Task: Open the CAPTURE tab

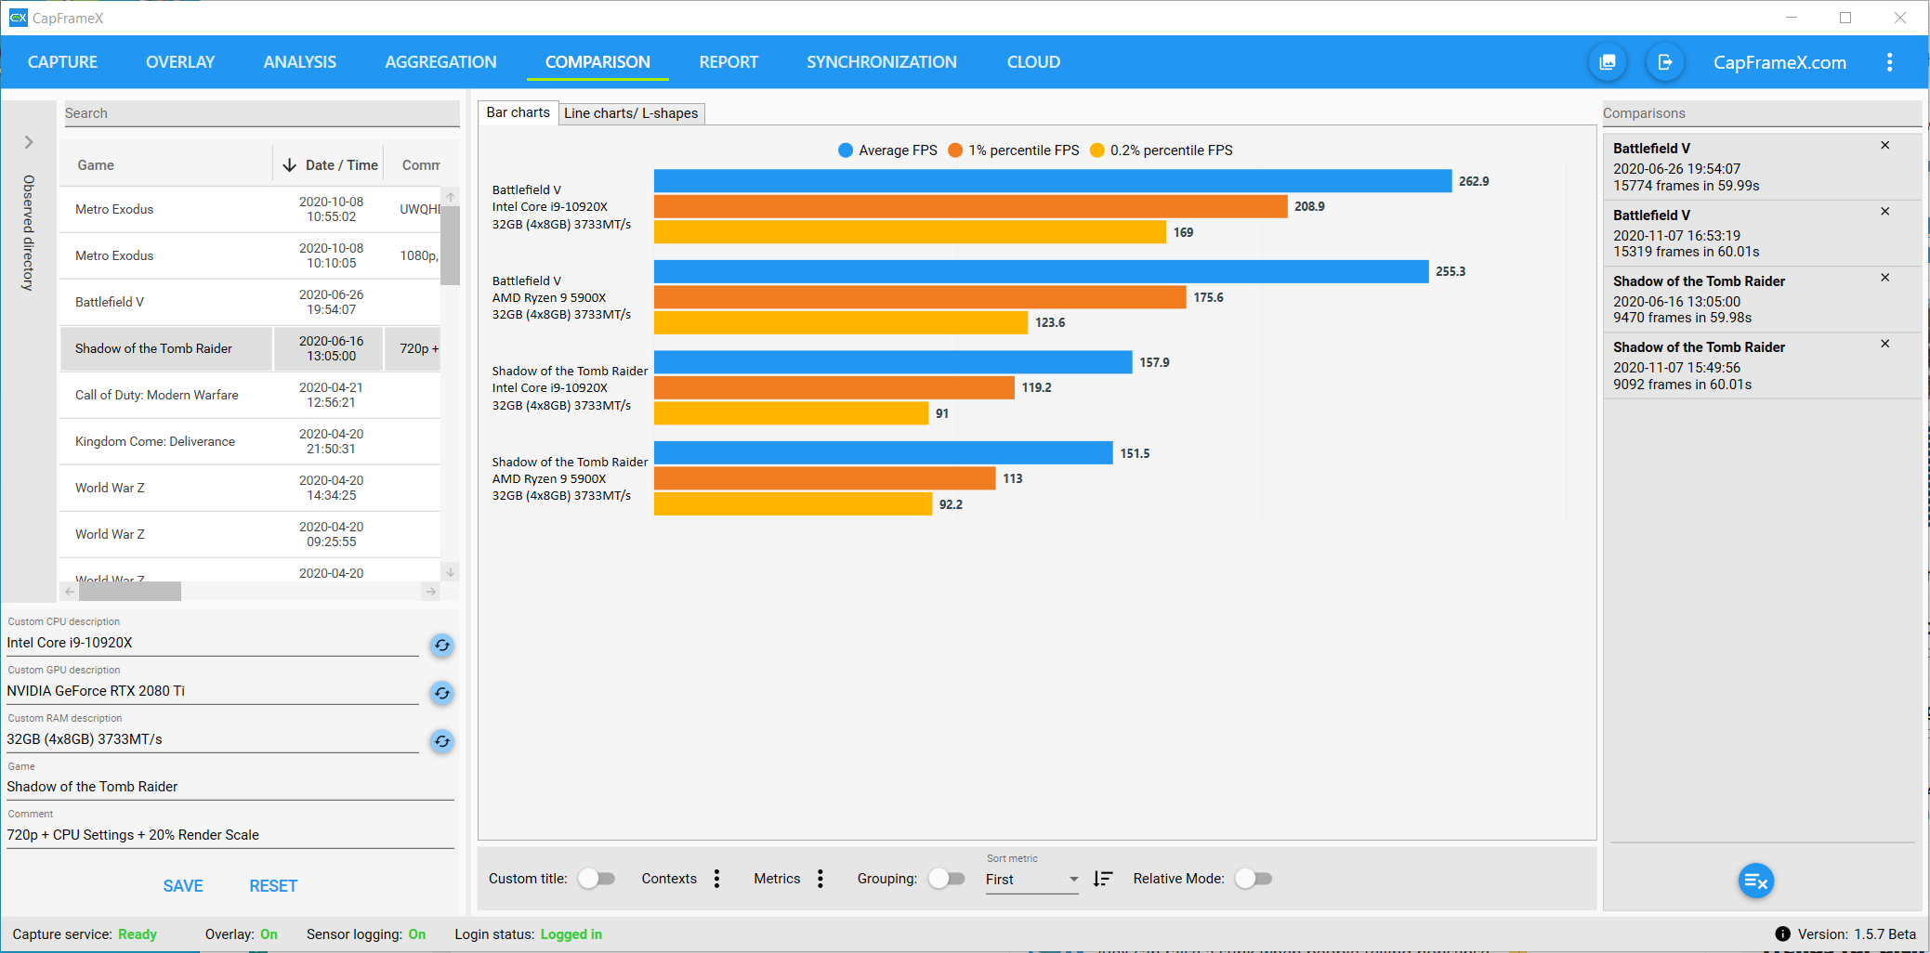Action: coord(62,62)
